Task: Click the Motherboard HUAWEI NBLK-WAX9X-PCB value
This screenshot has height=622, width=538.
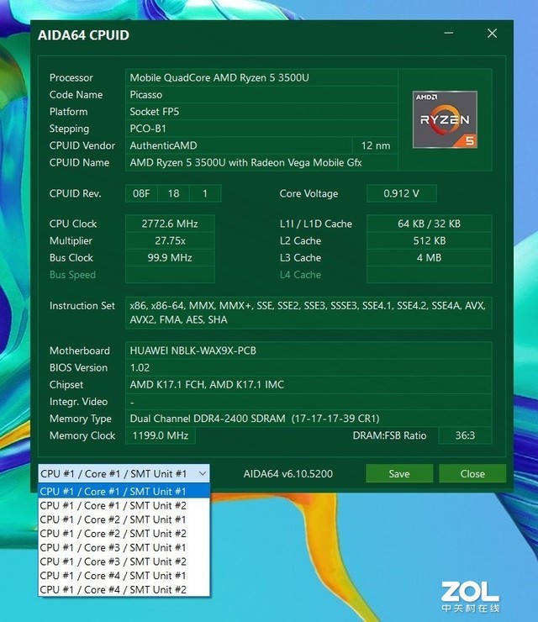Action: tap(309, 351)
